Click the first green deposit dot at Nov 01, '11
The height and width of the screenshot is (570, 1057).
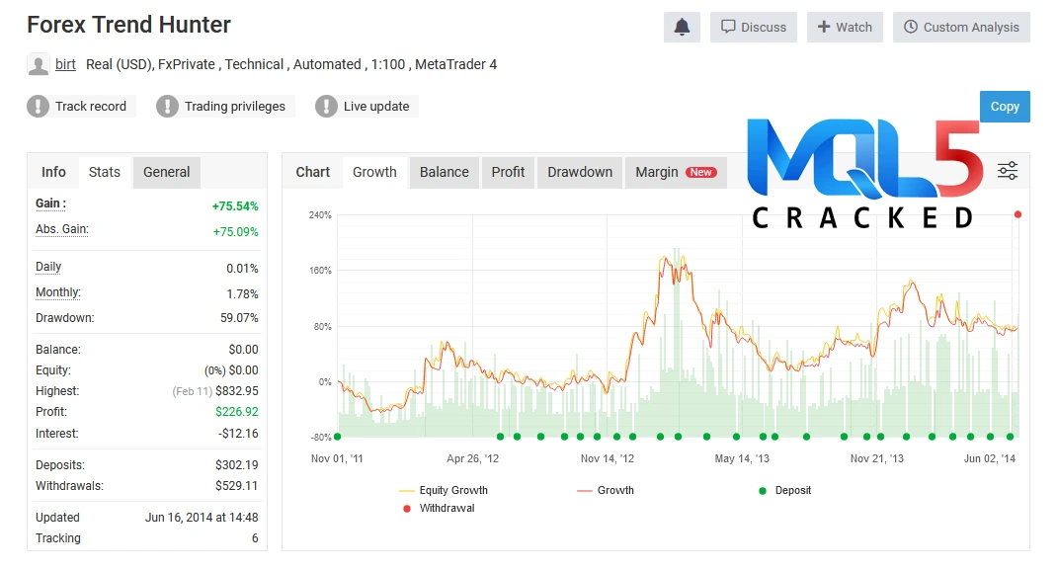click(338, 437)
